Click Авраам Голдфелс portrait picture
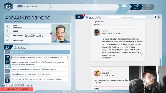This screenshot has height=93, width=166. coord(61,33)
